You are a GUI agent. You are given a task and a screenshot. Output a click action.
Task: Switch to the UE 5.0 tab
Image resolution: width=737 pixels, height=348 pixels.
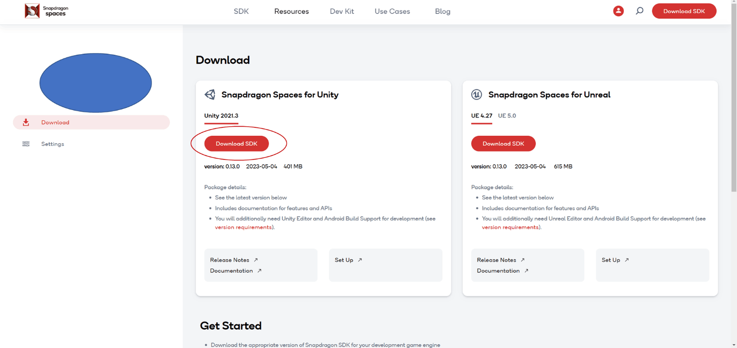point(507,116)
